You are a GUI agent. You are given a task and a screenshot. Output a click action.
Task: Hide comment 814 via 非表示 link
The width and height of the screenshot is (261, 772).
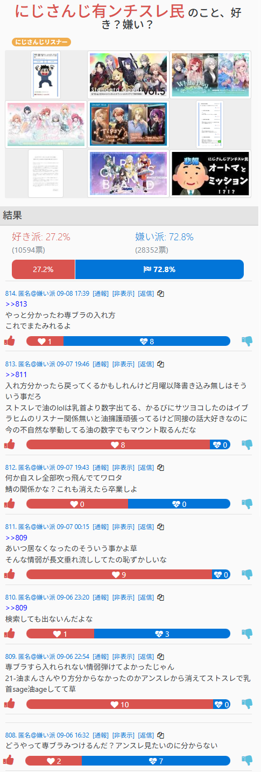(x=123, y=294)
